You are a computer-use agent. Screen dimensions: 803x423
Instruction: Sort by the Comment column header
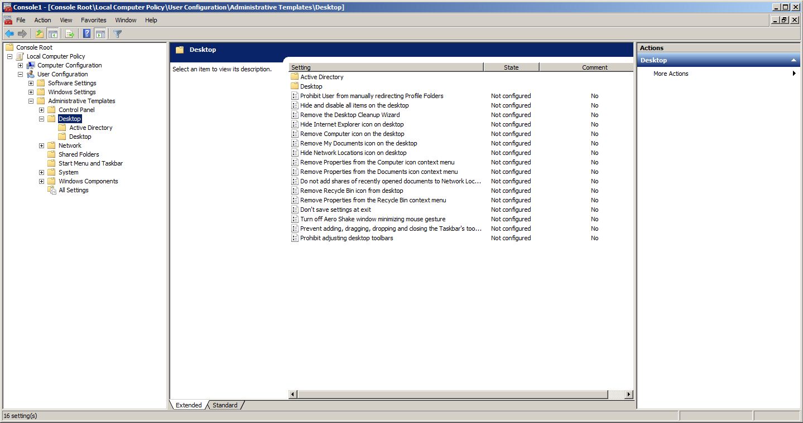586,67
